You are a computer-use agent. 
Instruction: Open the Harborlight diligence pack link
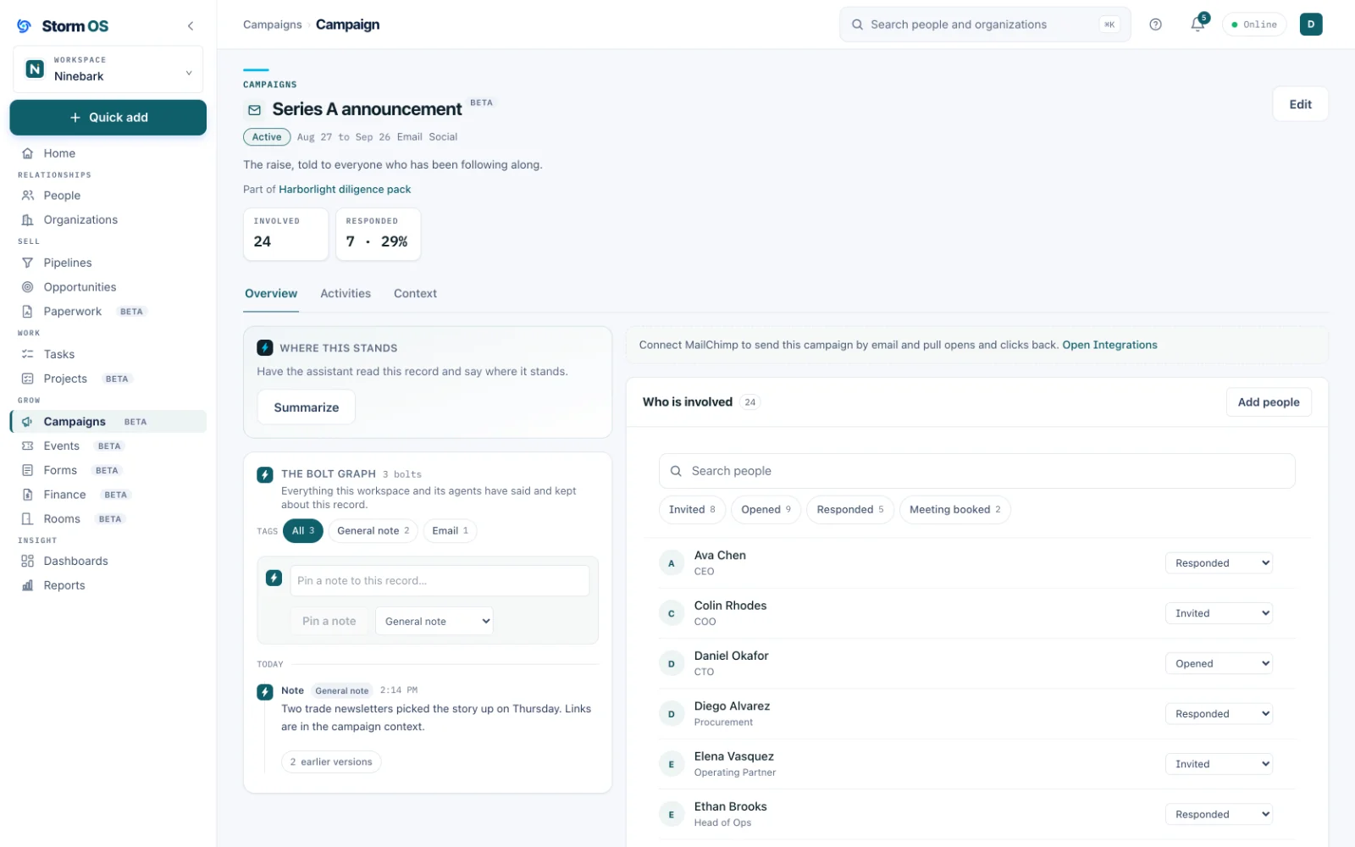click(x=345, y=190)
